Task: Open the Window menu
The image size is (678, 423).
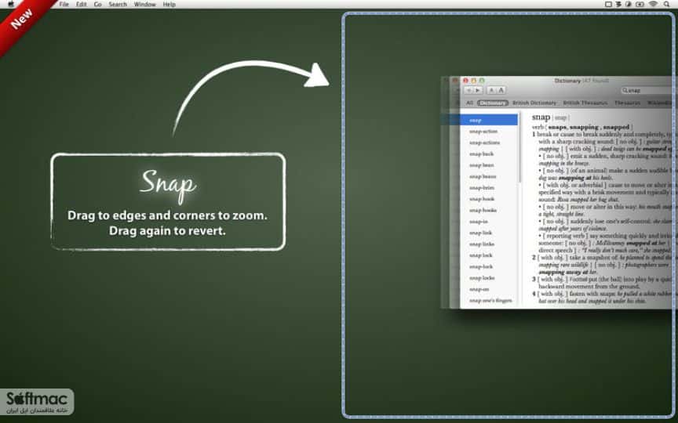Action: click(145, 5)
